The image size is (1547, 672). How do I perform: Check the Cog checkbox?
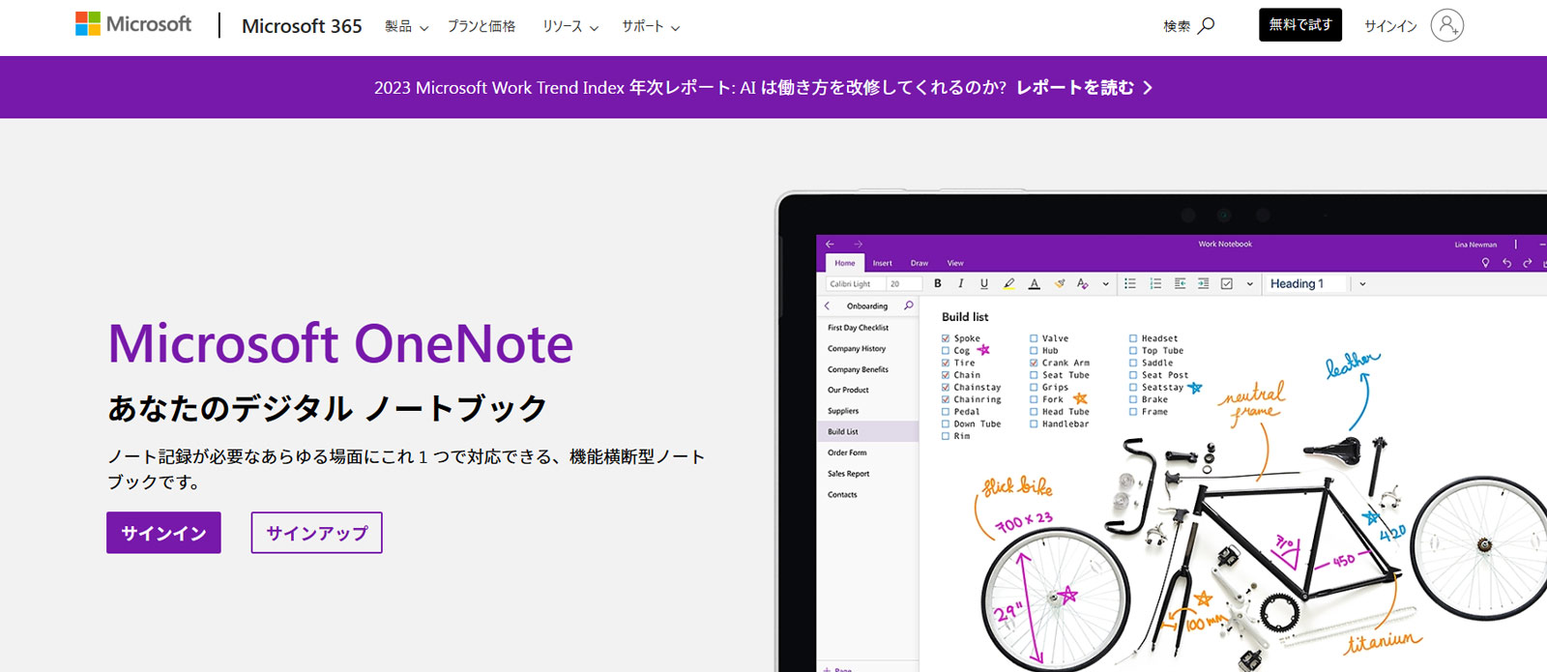946,351
